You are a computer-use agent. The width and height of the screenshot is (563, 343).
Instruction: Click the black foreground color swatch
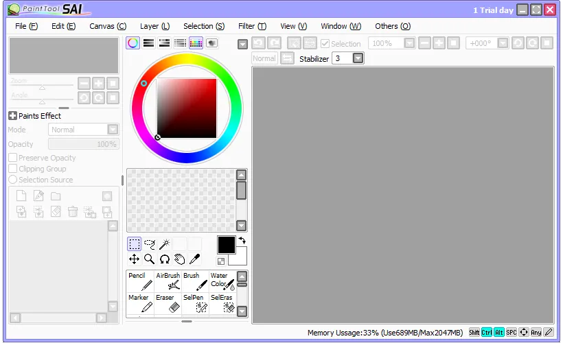click(226, 245)
